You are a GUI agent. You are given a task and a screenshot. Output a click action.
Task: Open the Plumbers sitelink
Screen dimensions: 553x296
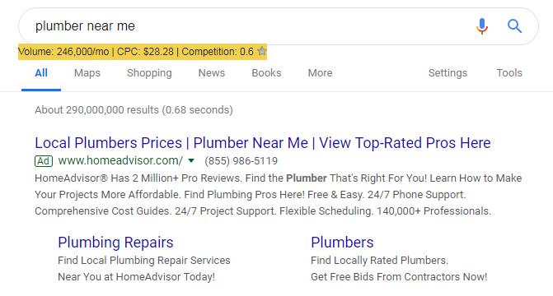(342, 243)
